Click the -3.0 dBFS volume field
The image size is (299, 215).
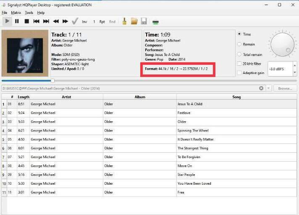click(280, 69)
